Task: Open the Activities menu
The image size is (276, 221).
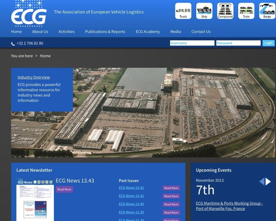Action: [x=67, y=31]
